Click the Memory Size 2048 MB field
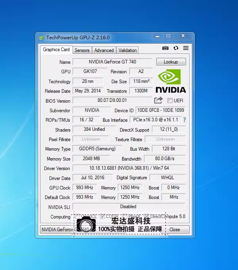Image resolution: width=238 pixels, height=270 pixels. (x=91, y=159)
